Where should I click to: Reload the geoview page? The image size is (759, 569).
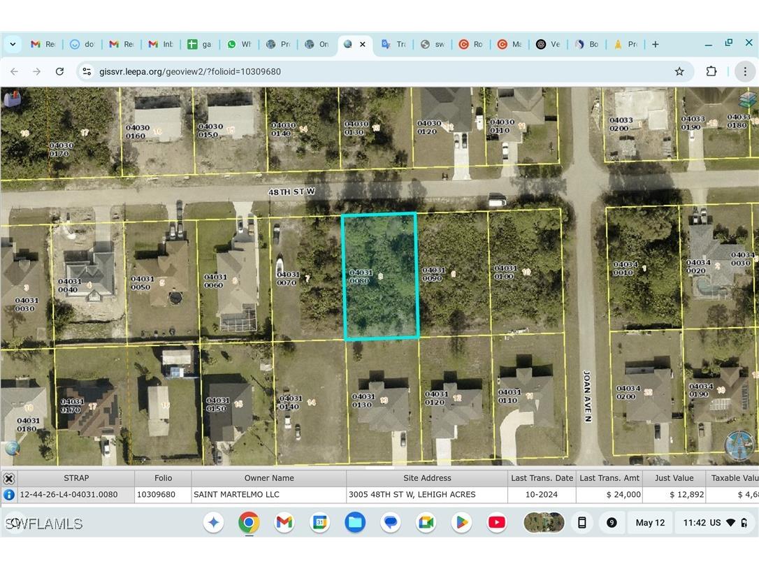click(x=59, y=72)
